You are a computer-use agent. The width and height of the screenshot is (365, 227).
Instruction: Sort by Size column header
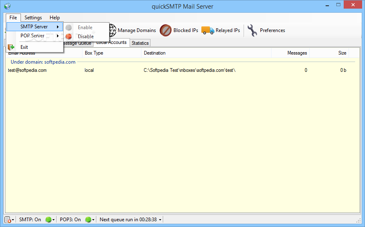click(x=329, y=53)
